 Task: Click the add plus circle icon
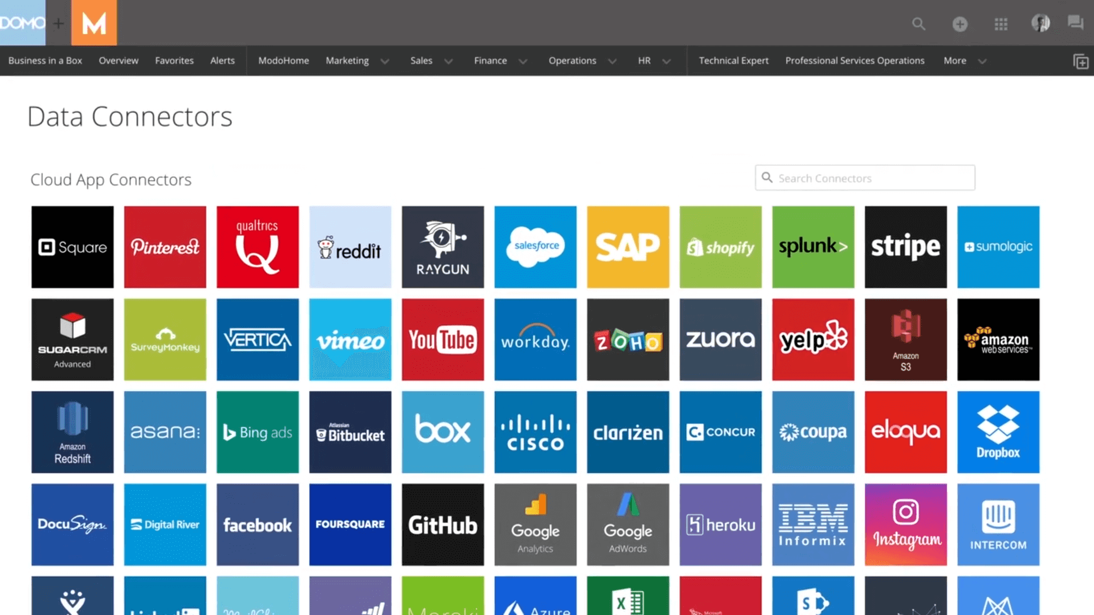tap(960, 24)
